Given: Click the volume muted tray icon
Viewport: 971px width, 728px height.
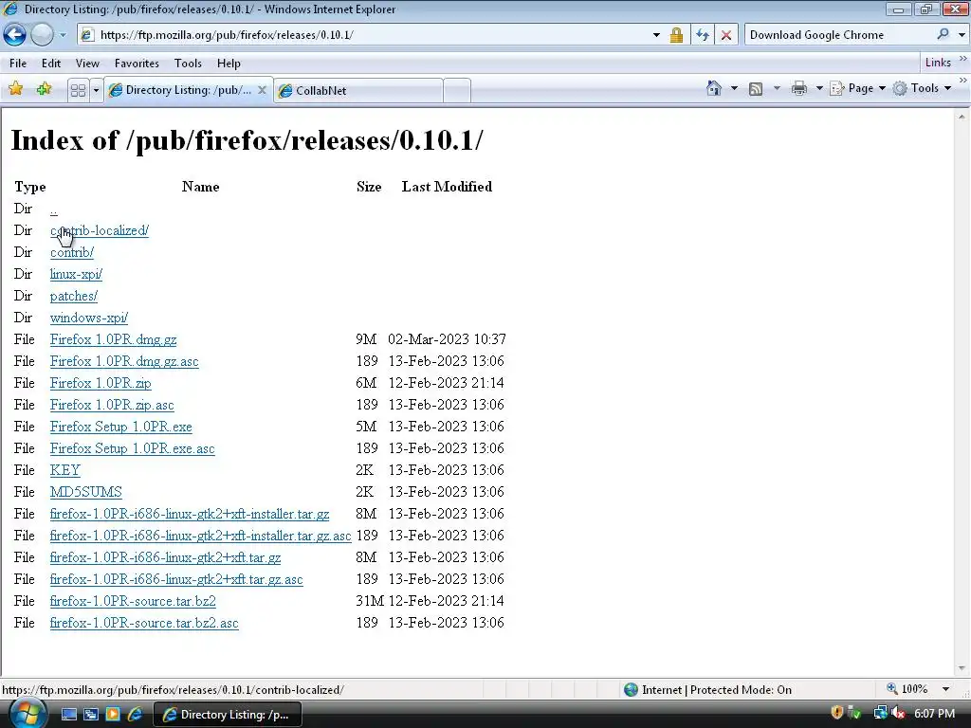Looking at the screenshot, I should (898, 714).
